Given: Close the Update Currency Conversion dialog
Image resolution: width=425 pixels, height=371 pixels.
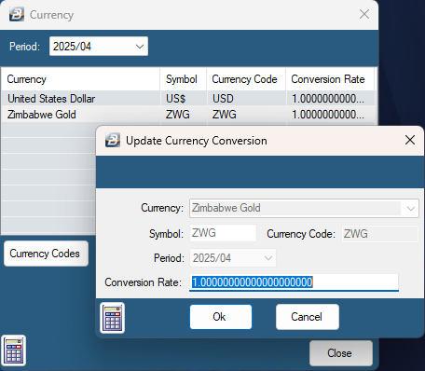Looking at the screenshot, I should pyautogui.click(x=410, y=140).
